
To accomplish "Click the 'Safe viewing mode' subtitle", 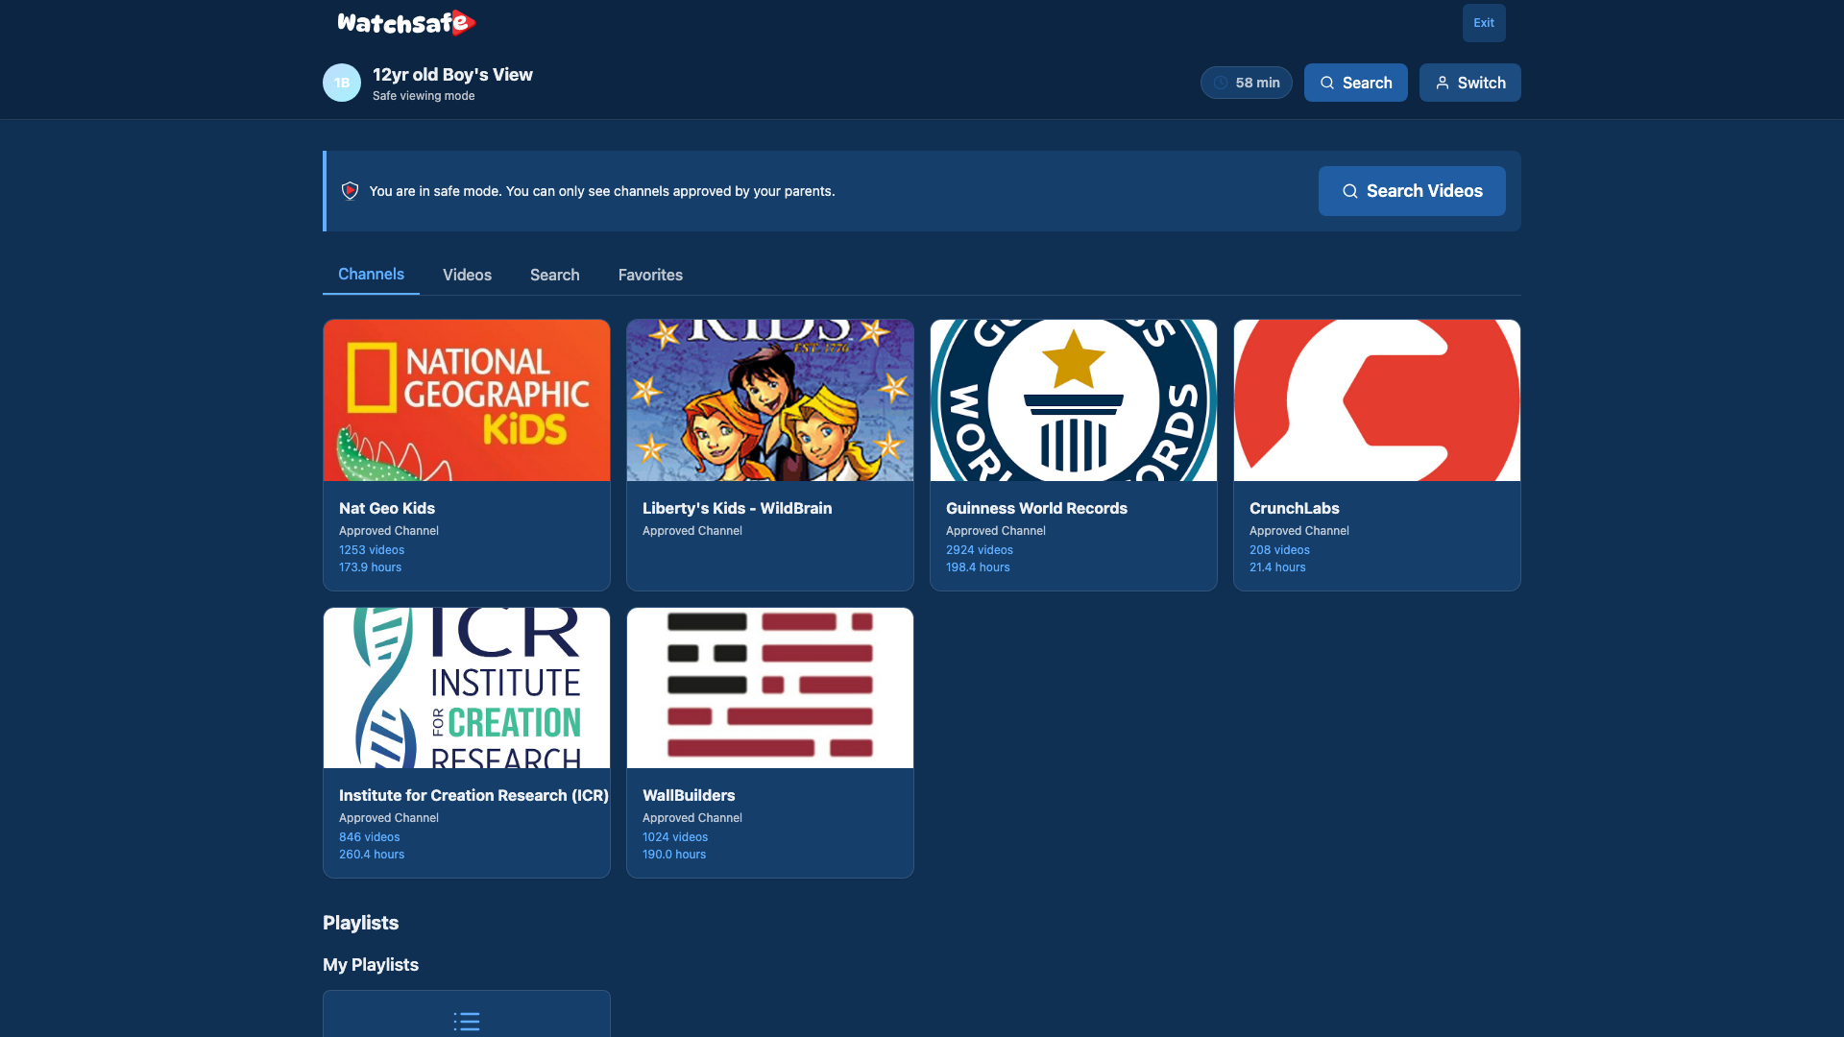I will [x=424, y=96].
